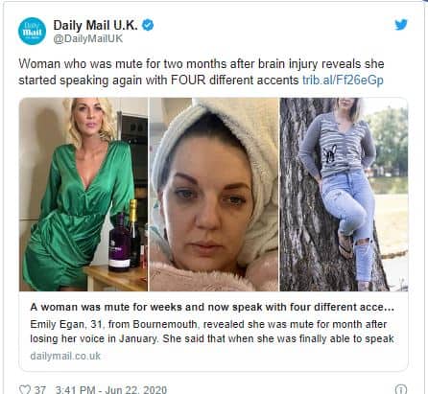Open the 3:41 PM - Jun 22, 2020 timestamp
Screen dimensions: 428x394
111,390
